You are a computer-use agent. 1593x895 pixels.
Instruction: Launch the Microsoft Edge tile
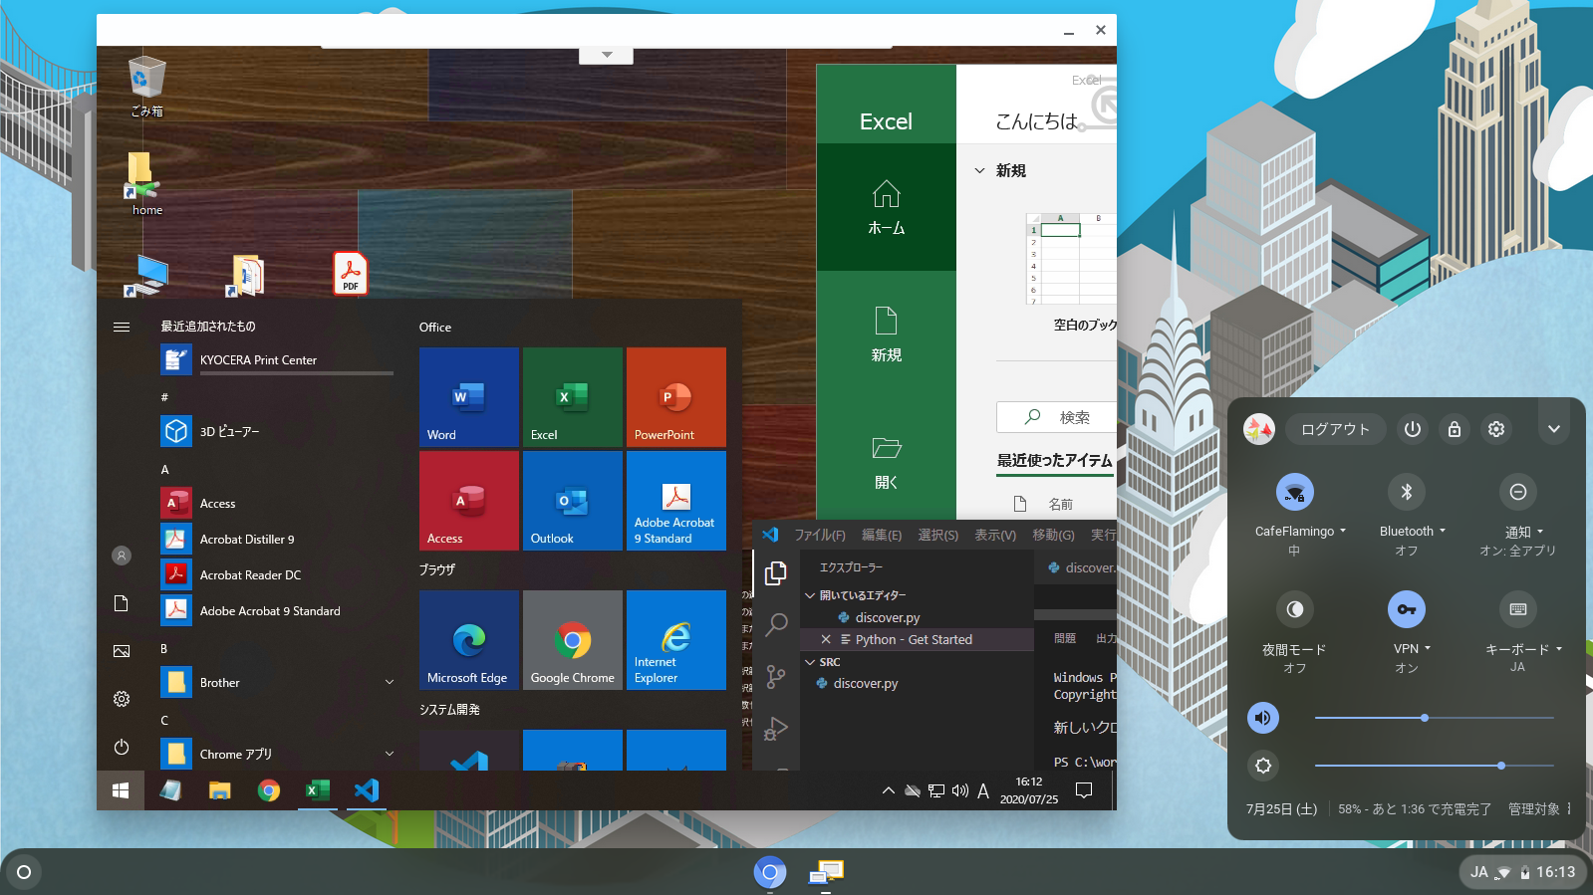tap(469, 639)
